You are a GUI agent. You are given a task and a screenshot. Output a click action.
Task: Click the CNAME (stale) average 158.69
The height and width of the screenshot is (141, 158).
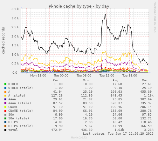[116, 111]
